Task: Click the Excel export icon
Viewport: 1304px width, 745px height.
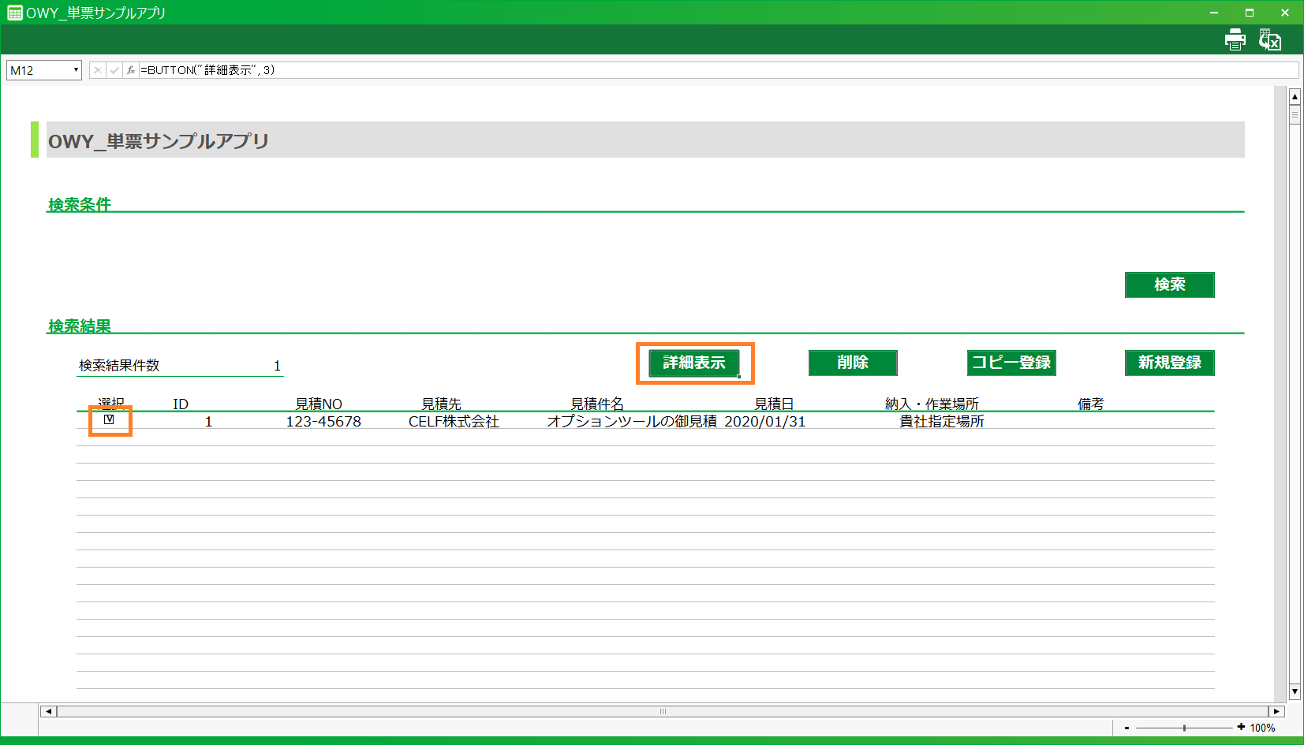Action: 1270,39
